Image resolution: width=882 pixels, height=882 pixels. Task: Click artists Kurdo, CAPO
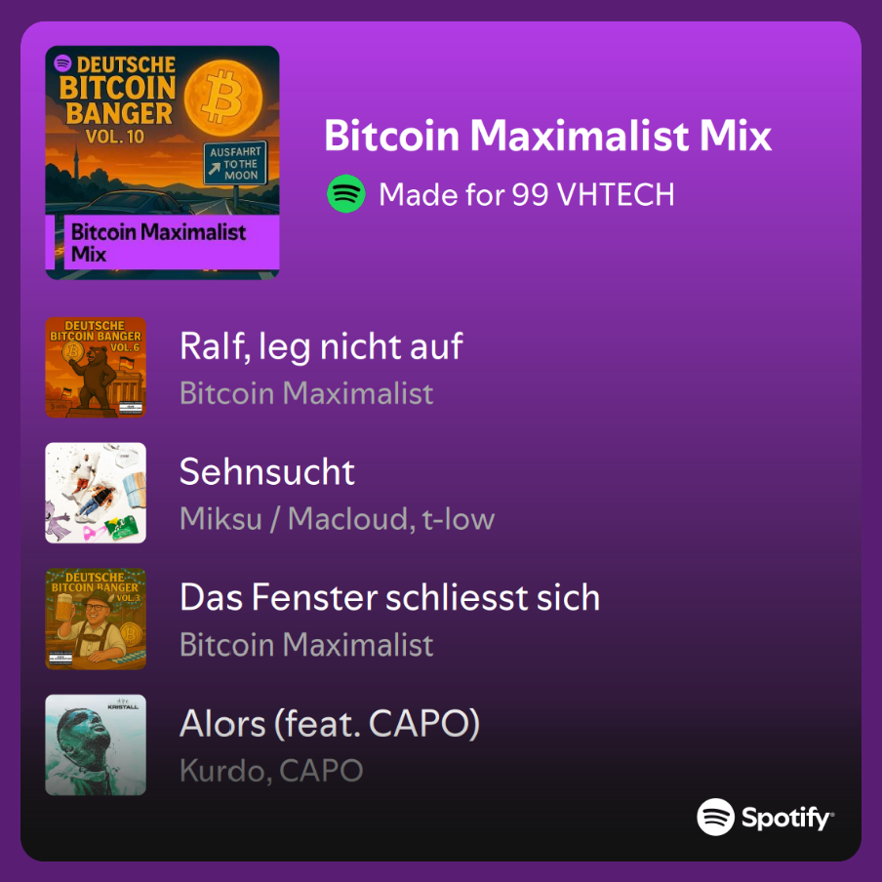click(271, 771)
